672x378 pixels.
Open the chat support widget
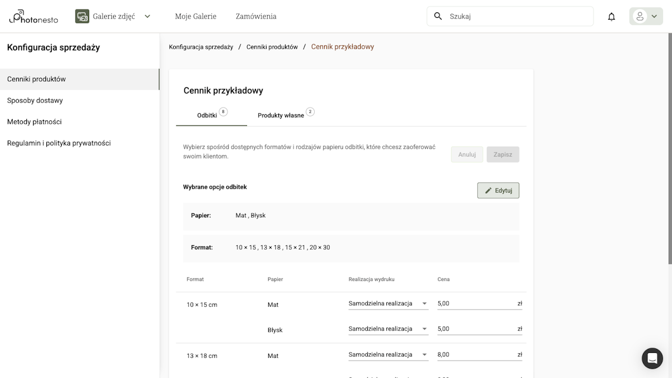(652, 358)
